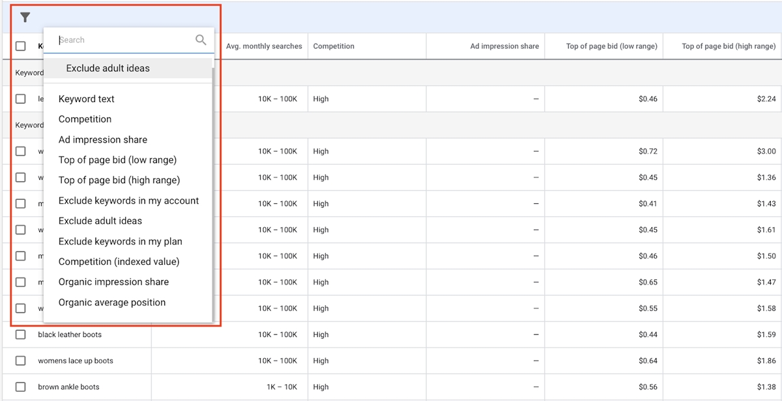The image size is (782, 401).
Task: Tick the select-all checkbox in the table header
Action: pyautogui.click(x=21, y=46)
